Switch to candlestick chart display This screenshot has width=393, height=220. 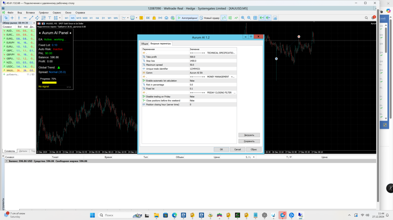[230, 18]
